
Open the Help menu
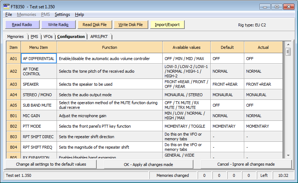point(79,14)
